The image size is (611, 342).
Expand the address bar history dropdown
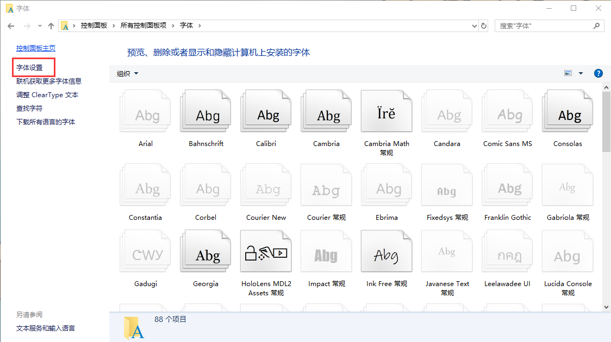474,26
